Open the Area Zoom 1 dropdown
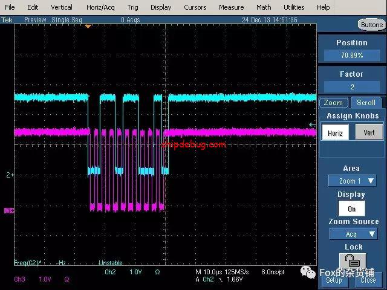 point(352,181)
